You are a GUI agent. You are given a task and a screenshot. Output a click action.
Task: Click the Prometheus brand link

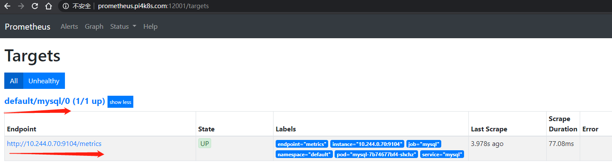pos(28,27)
